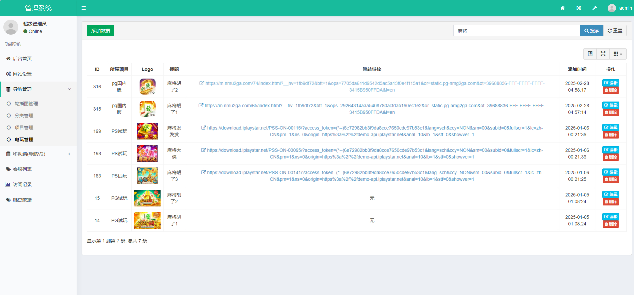Select 轮播图管理 in the sidebar
Screen dimensions: 634x295
26,104
